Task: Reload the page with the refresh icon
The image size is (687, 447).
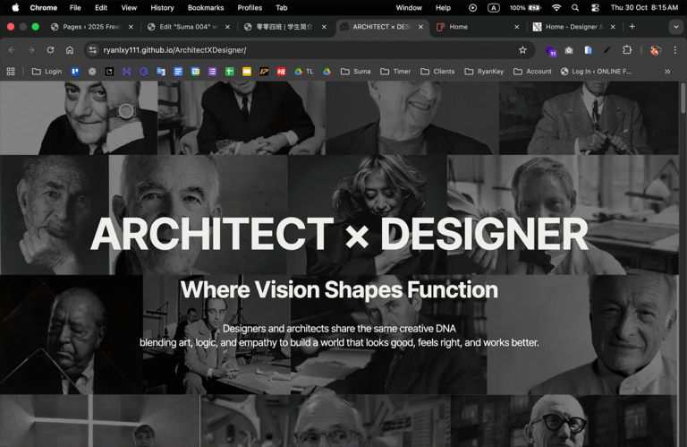Action: tap(50, 50)
